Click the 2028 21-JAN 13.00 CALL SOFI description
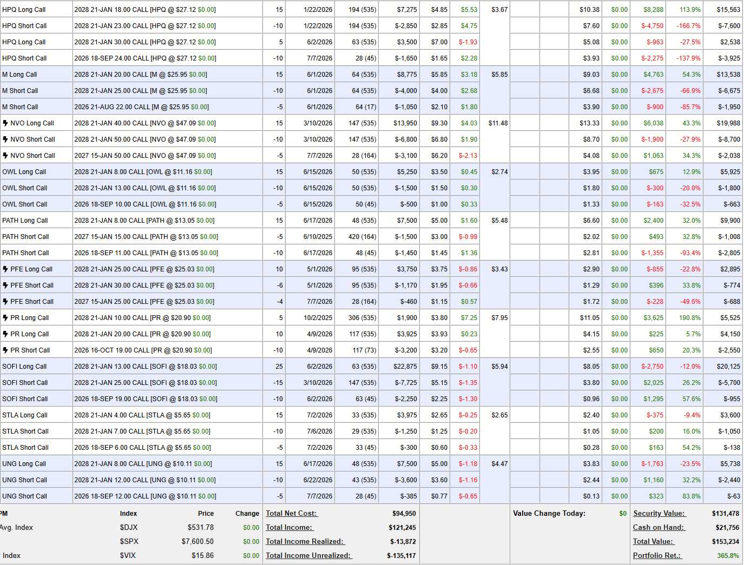 146,367
